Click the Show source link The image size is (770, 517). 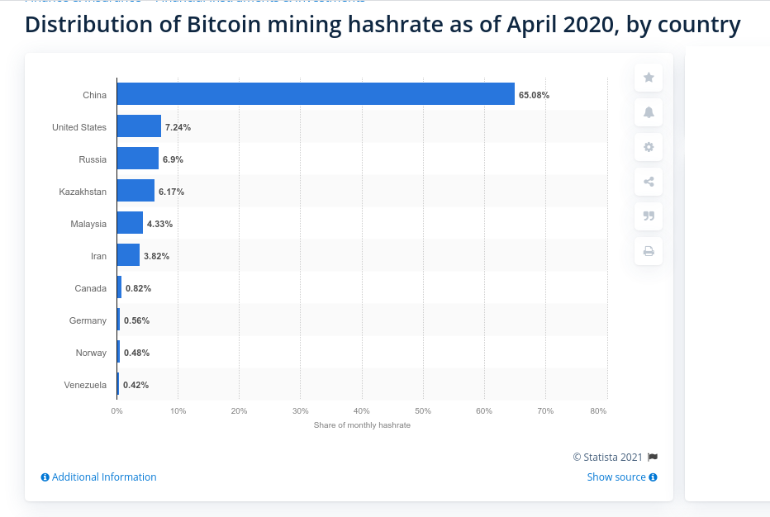[615, 477]
